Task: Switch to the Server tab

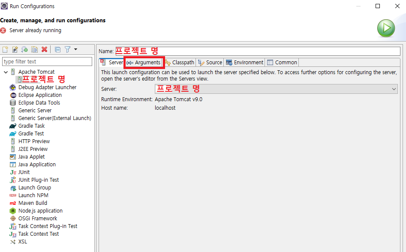Action: click(x=112, y=62)
